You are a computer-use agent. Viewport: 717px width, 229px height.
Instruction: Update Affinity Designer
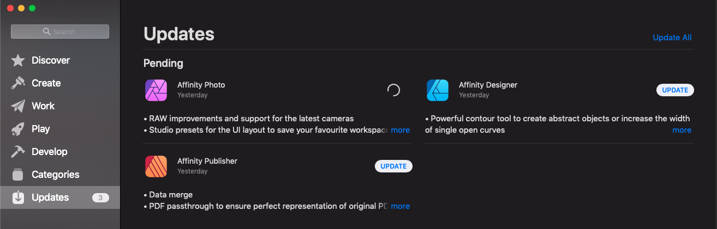point(675,90)
